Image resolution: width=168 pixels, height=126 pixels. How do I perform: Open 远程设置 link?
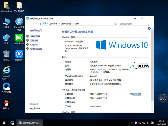[34, 40]
